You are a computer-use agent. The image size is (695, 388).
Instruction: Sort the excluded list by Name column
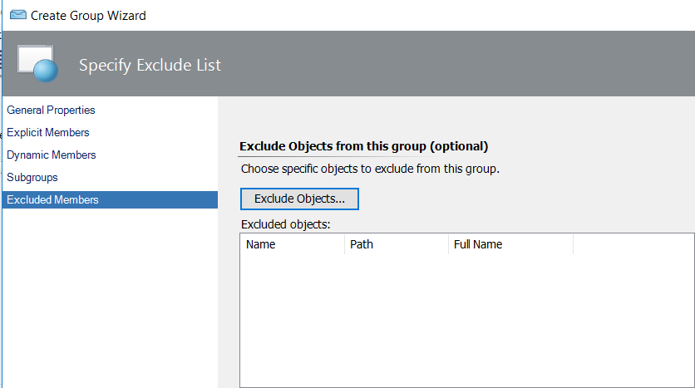tap(293, 244)
